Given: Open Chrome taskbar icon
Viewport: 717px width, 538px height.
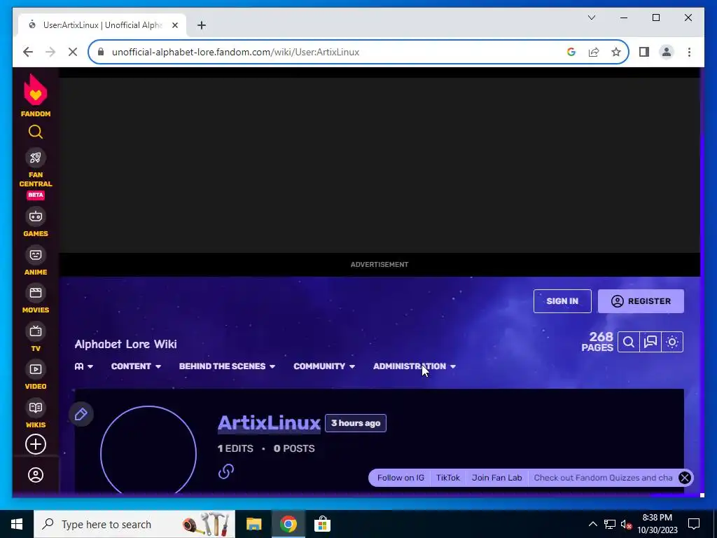Looking at the screenshot, I should pos(288,524).
